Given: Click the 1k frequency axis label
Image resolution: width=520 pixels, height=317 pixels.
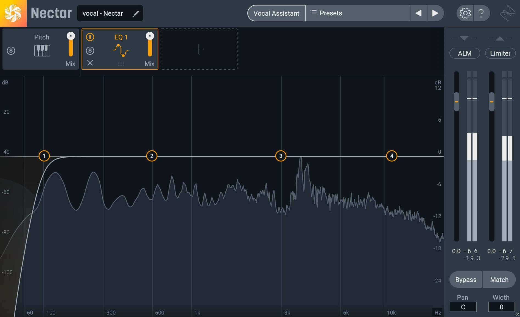Looking at the screenshot, I should [197, 313].
